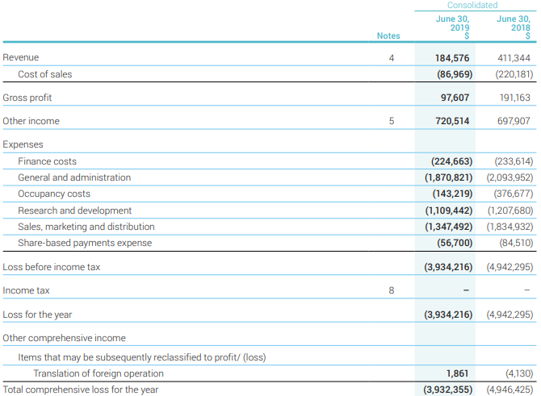
Task: Select the June 30, 2018 column header
Action: (x=514, y=27)
